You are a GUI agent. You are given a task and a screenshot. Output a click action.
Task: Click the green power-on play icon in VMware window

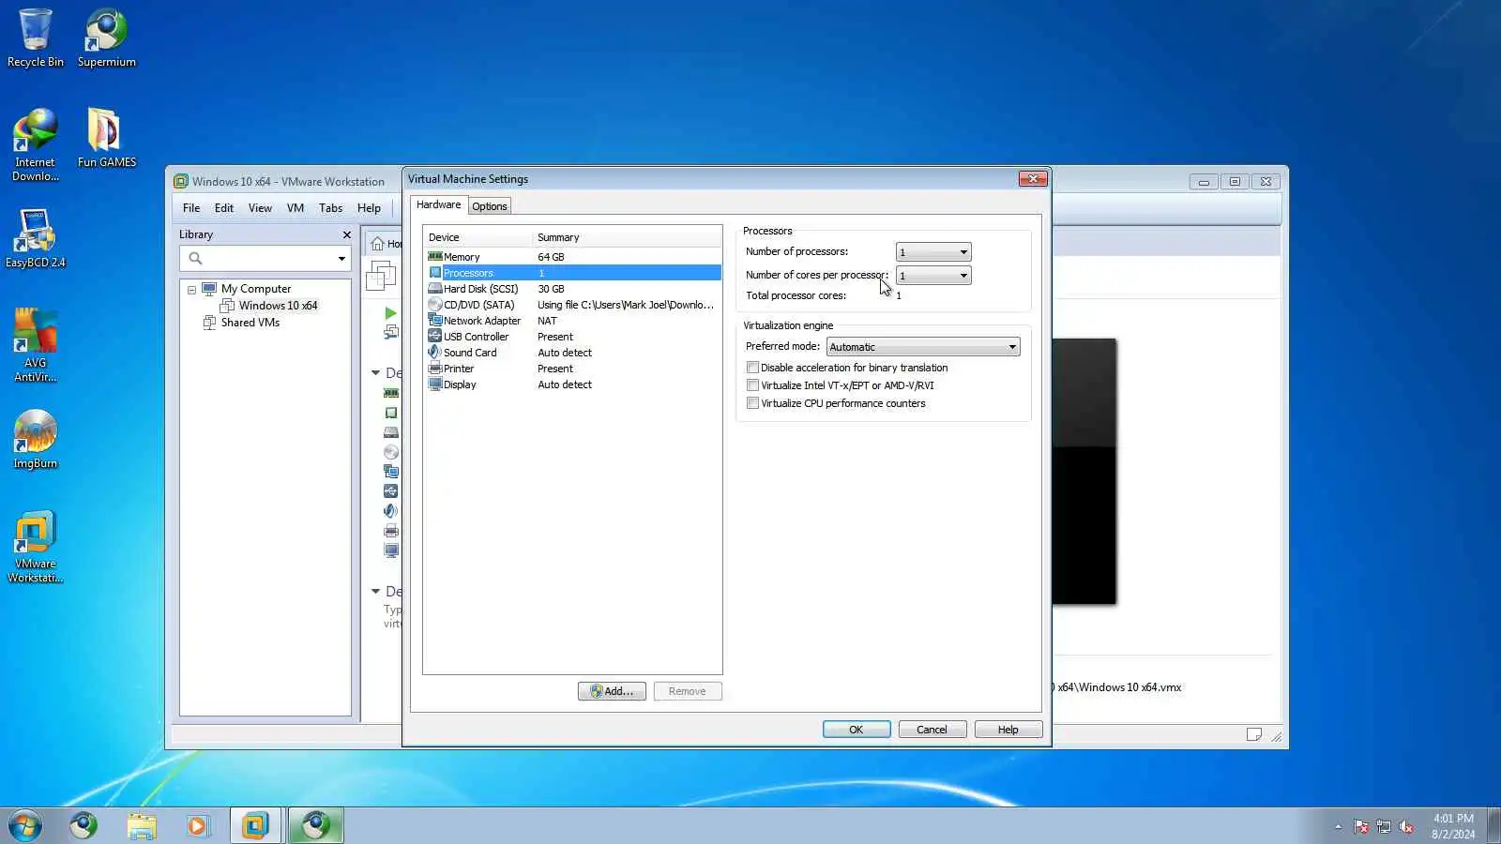390,313
